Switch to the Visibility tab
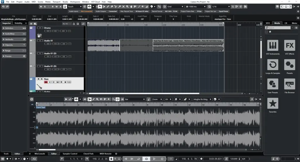Viewport: 300px width, 162px height. (x=18, y=23)
